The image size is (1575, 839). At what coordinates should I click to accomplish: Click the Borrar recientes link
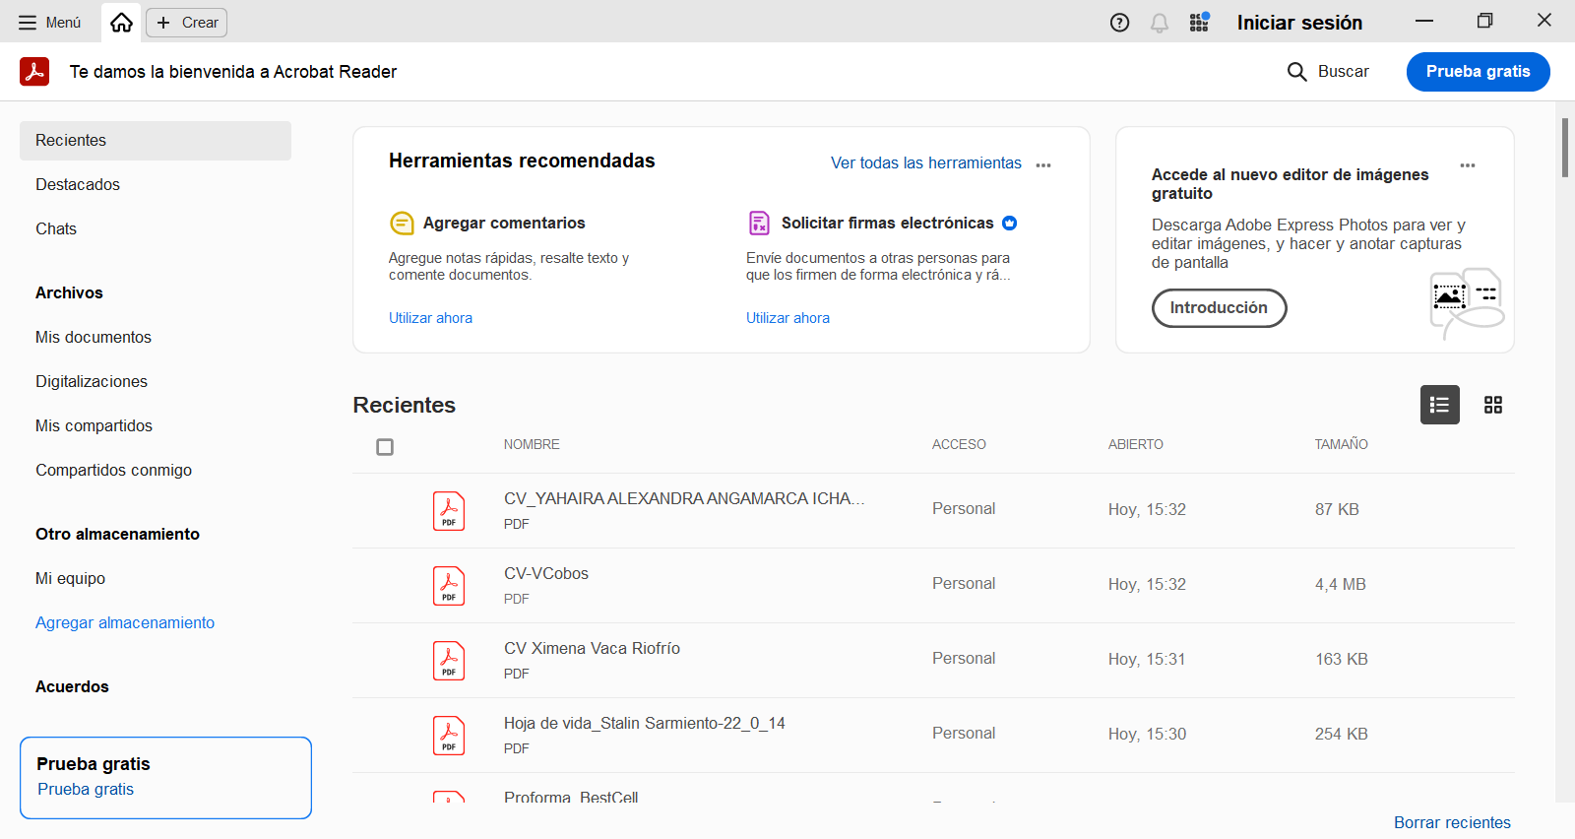1452,823
